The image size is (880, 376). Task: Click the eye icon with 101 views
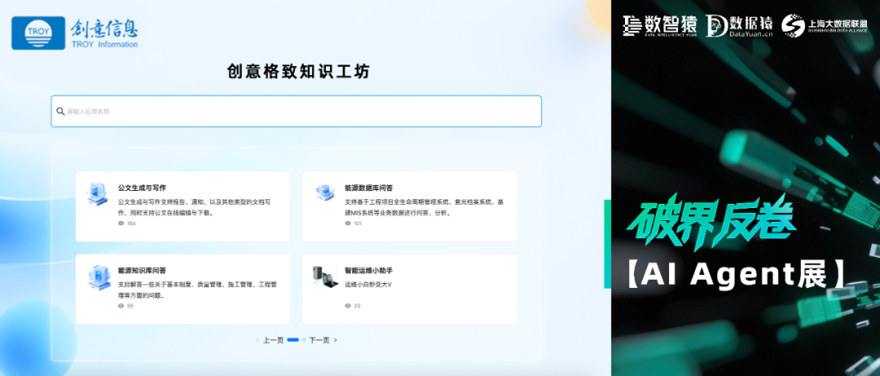coord(347,223)
